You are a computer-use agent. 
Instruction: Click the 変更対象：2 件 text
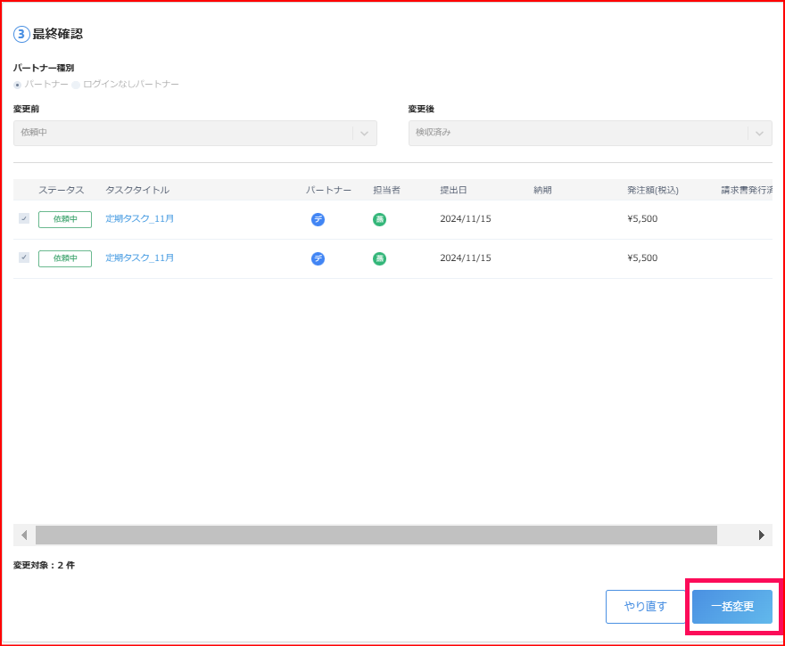[44, 566]
